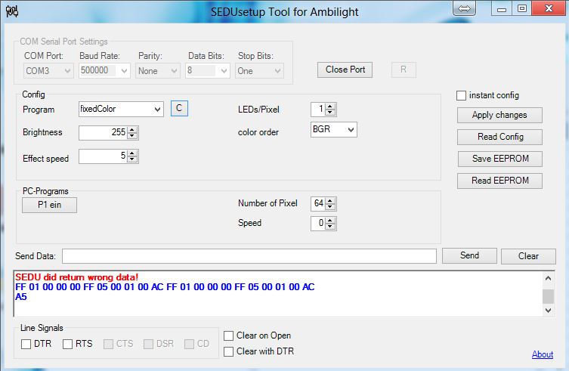
Task: Minimize the SEDUsetup window
Action: click(x=502, y=9)
